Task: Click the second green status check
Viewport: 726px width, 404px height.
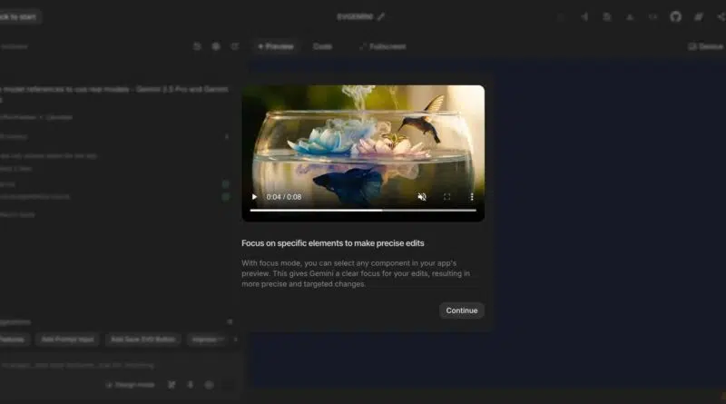Action: click(x=225, y=196)
